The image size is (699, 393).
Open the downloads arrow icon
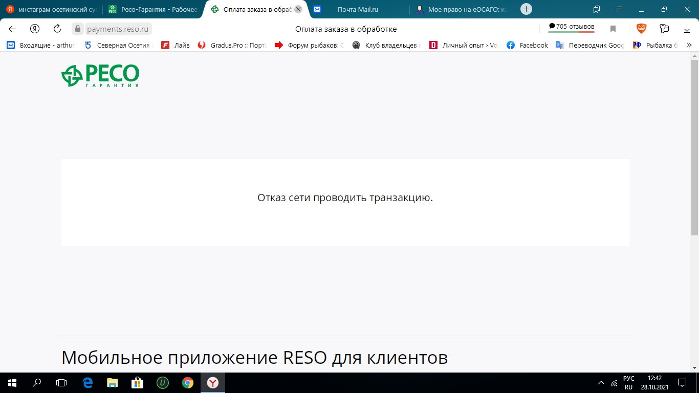point(687,29)
